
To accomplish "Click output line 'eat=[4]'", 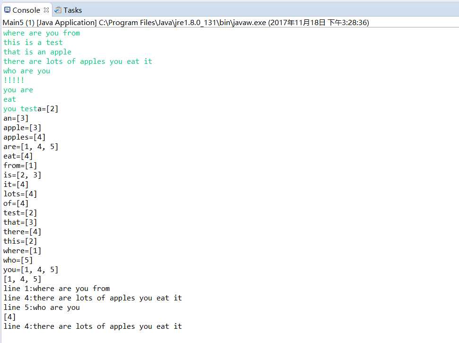I will tap(18, 156).
